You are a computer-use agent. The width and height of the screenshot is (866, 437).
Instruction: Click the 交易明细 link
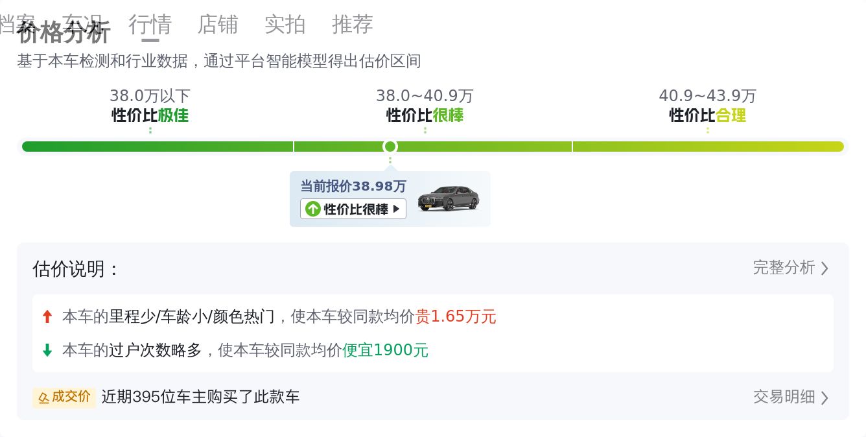(x=783, y=397)
